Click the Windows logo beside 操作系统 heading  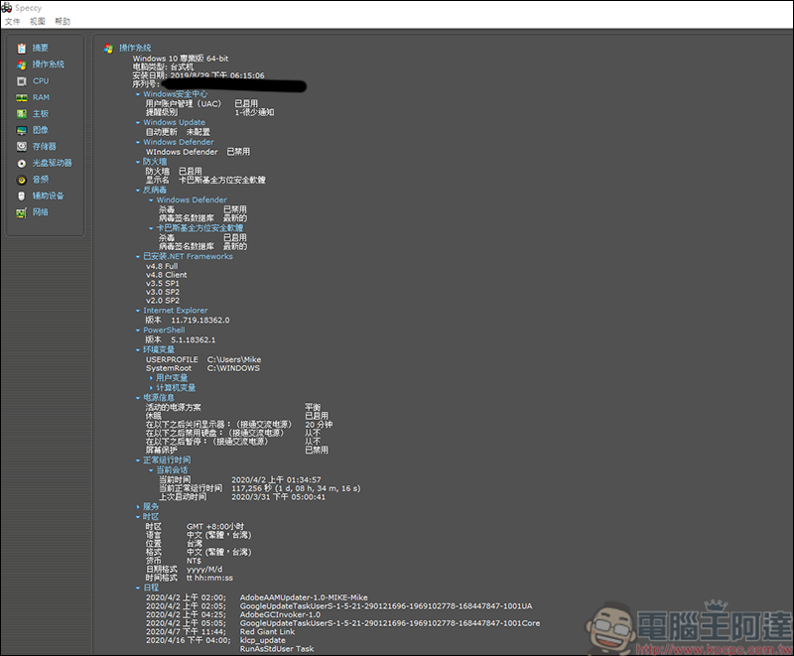tap(108, 48)
